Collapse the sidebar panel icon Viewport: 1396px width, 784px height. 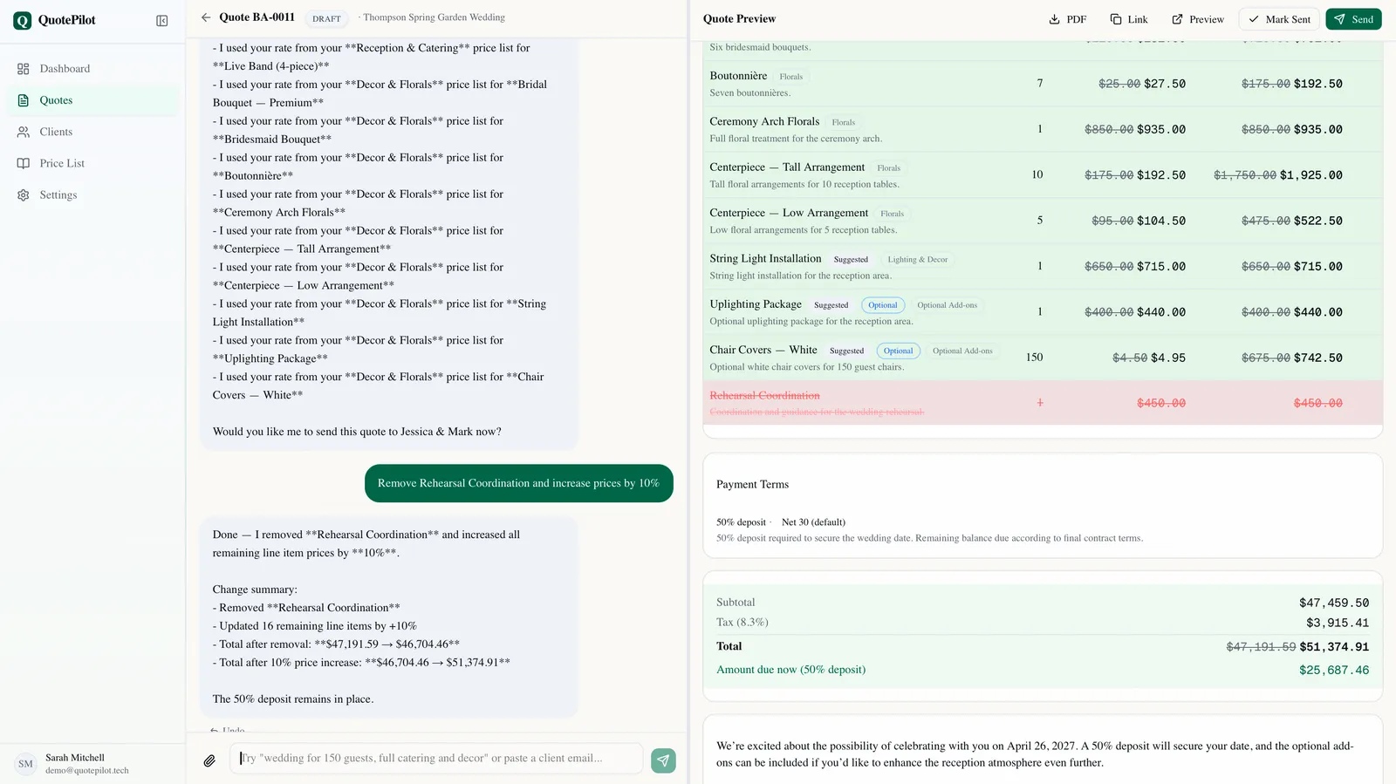click(161, 20)
